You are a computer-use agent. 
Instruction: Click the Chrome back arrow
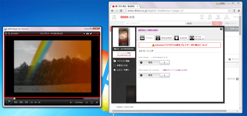112,11
